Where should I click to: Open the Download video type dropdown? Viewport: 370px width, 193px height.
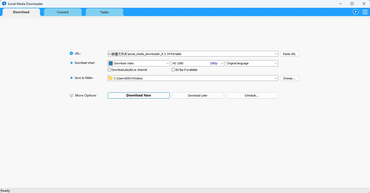[139, 63]
